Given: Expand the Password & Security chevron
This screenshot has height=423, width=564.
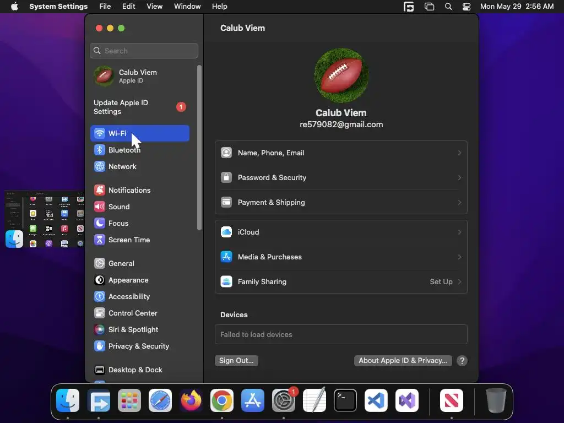Looking at the screenshot, I should click(459, 178).
